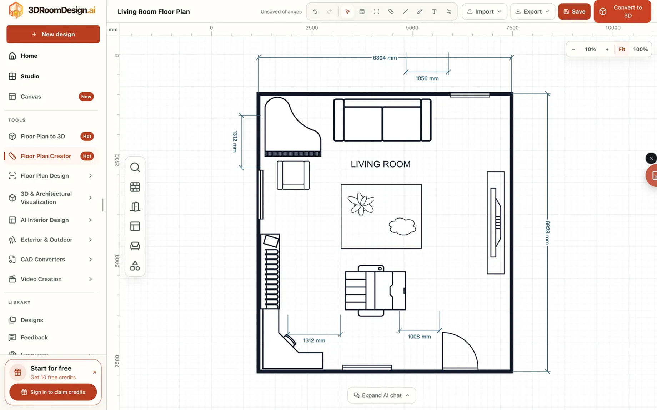Viewport: 657px width, 410px height.
Task: Click Sign in to claim credits
Action: tap(53, 392)
